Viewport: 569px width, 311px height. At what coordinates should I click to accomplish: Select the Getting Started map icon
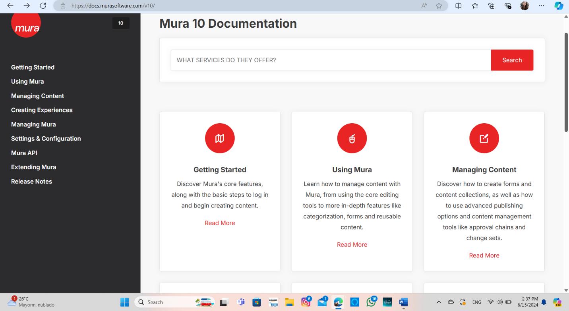(220, 138)
